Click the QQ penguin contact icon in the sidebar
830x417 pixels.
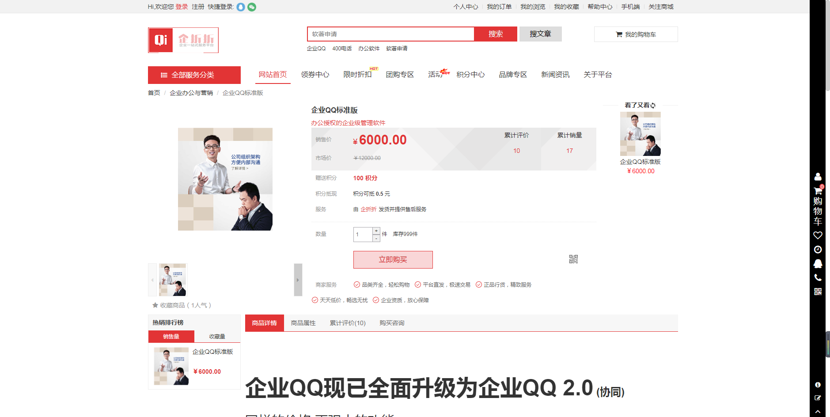818,264
